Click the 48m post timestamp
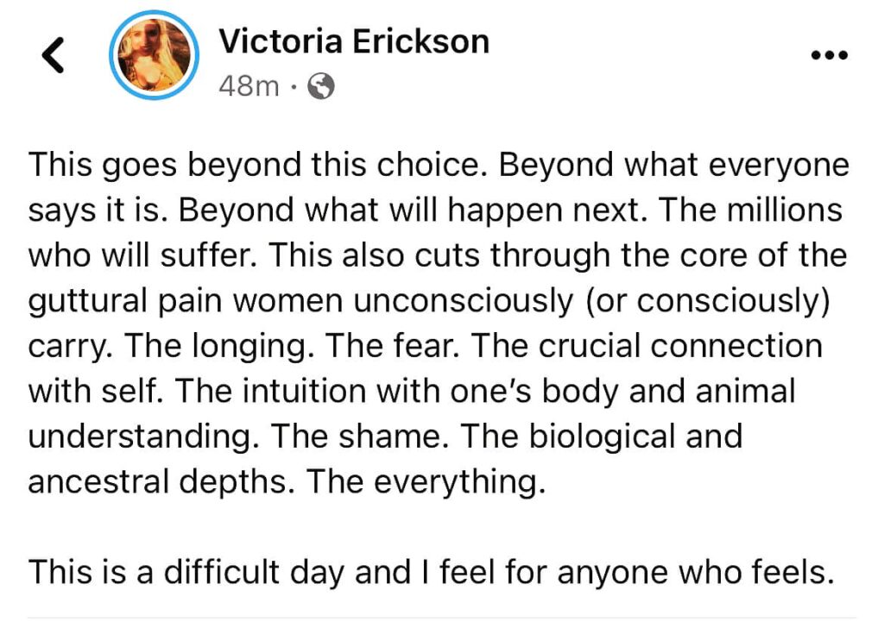 point(249,87)
